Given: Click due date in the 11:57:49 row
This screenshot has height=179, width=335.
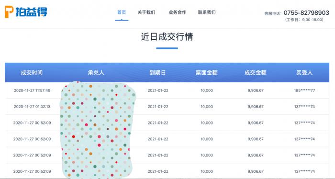Looking at the screenshot, I should click(158, 90).
